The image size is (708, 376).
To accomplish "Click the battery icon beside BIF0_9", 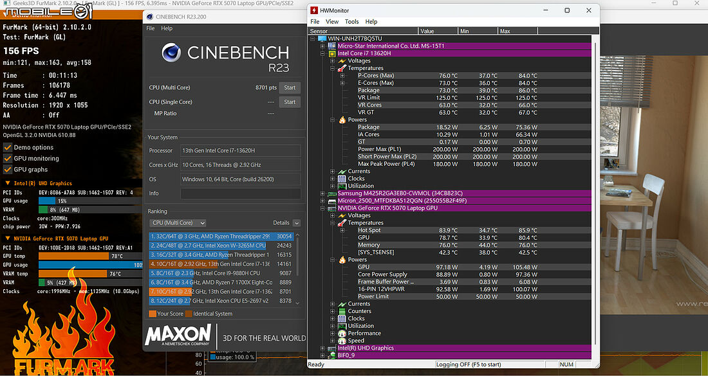I will tap(332, 355).
